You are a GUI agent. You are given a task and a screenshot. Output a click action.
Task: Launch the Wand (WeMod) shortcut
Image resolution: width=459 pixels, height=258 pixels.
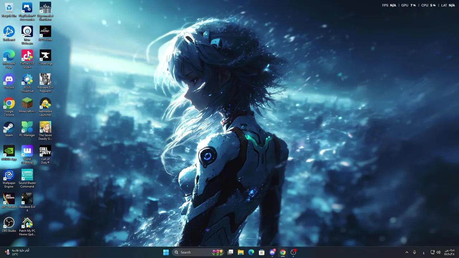click(27, 155)
